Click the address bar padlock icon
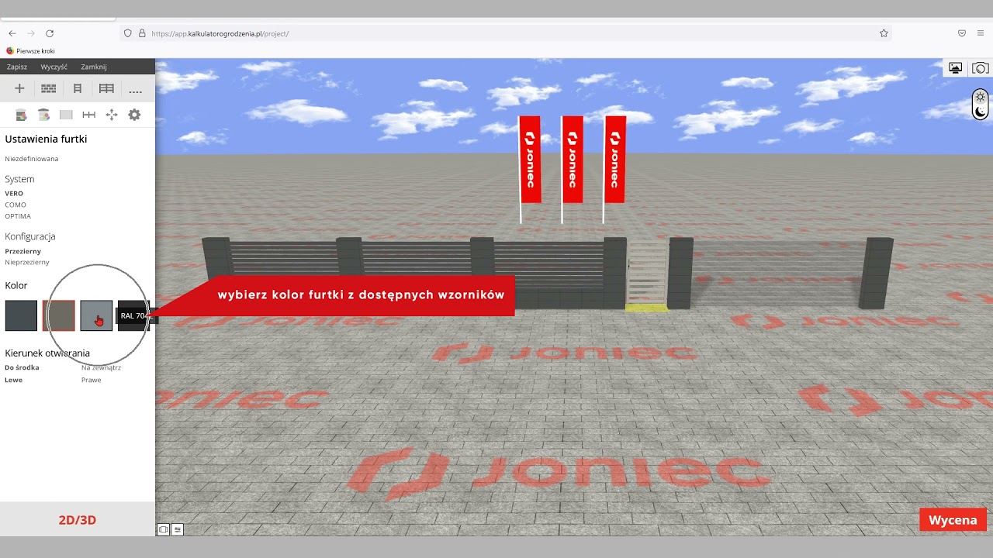993x558 pixels. pyautogui.click(x=142, y=33)
